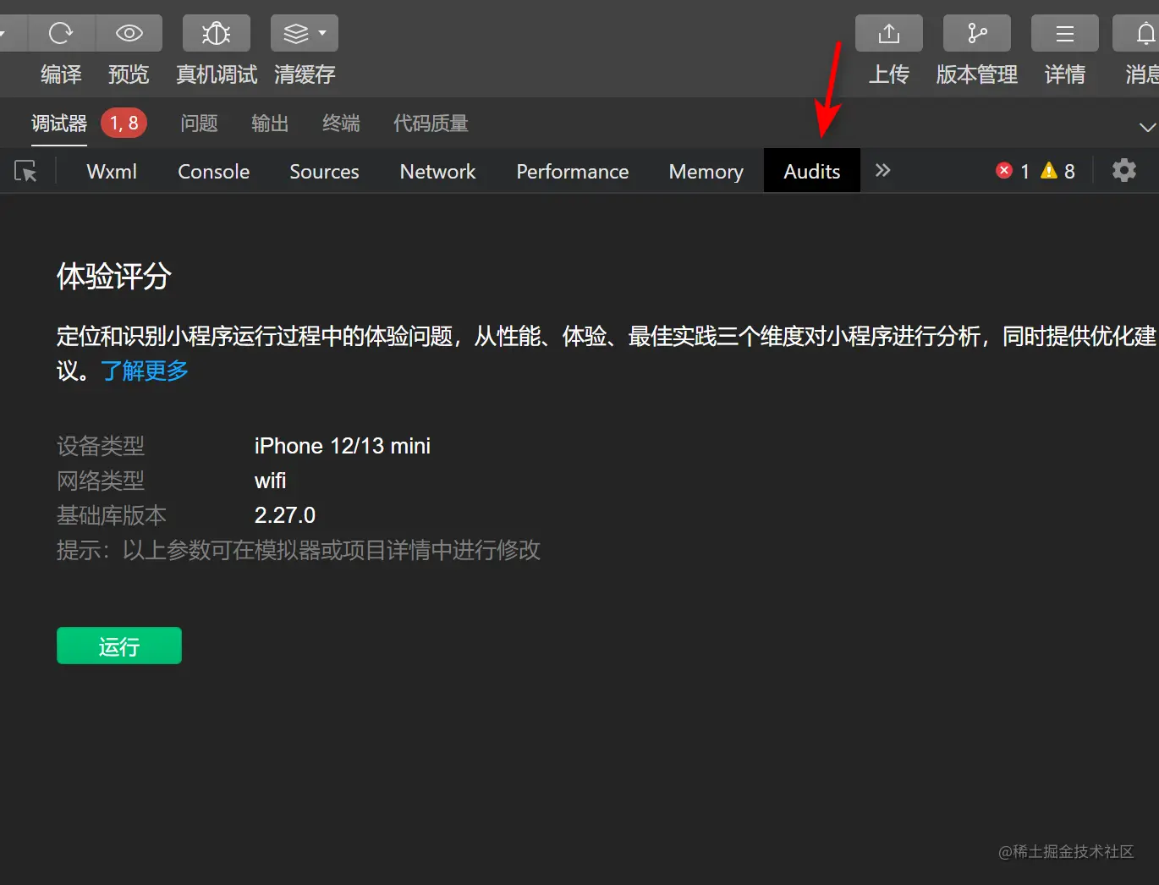Select the Audits tab

[x=812, y=171]
